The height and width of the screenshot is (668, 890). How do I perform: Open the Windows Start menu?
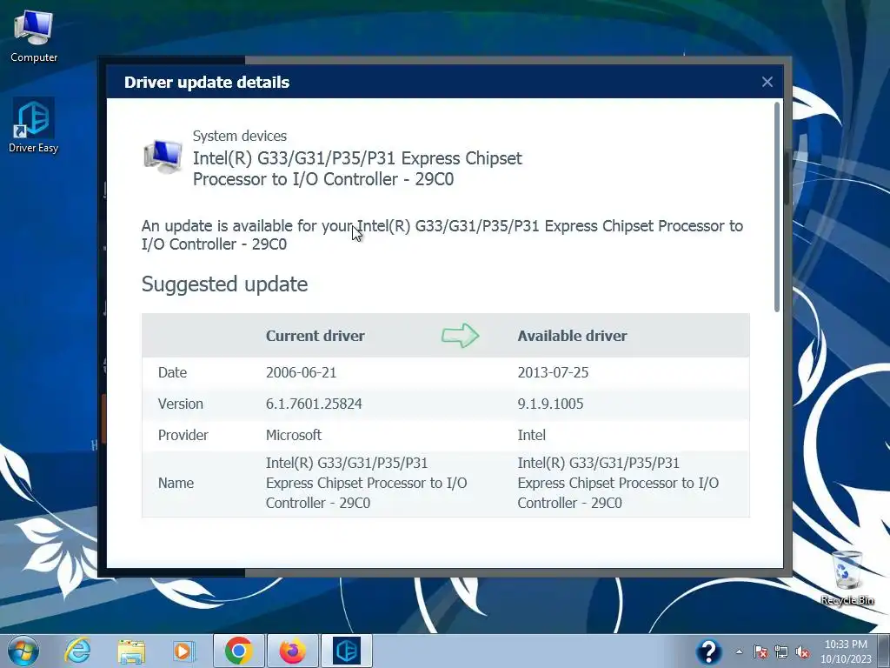23,651
